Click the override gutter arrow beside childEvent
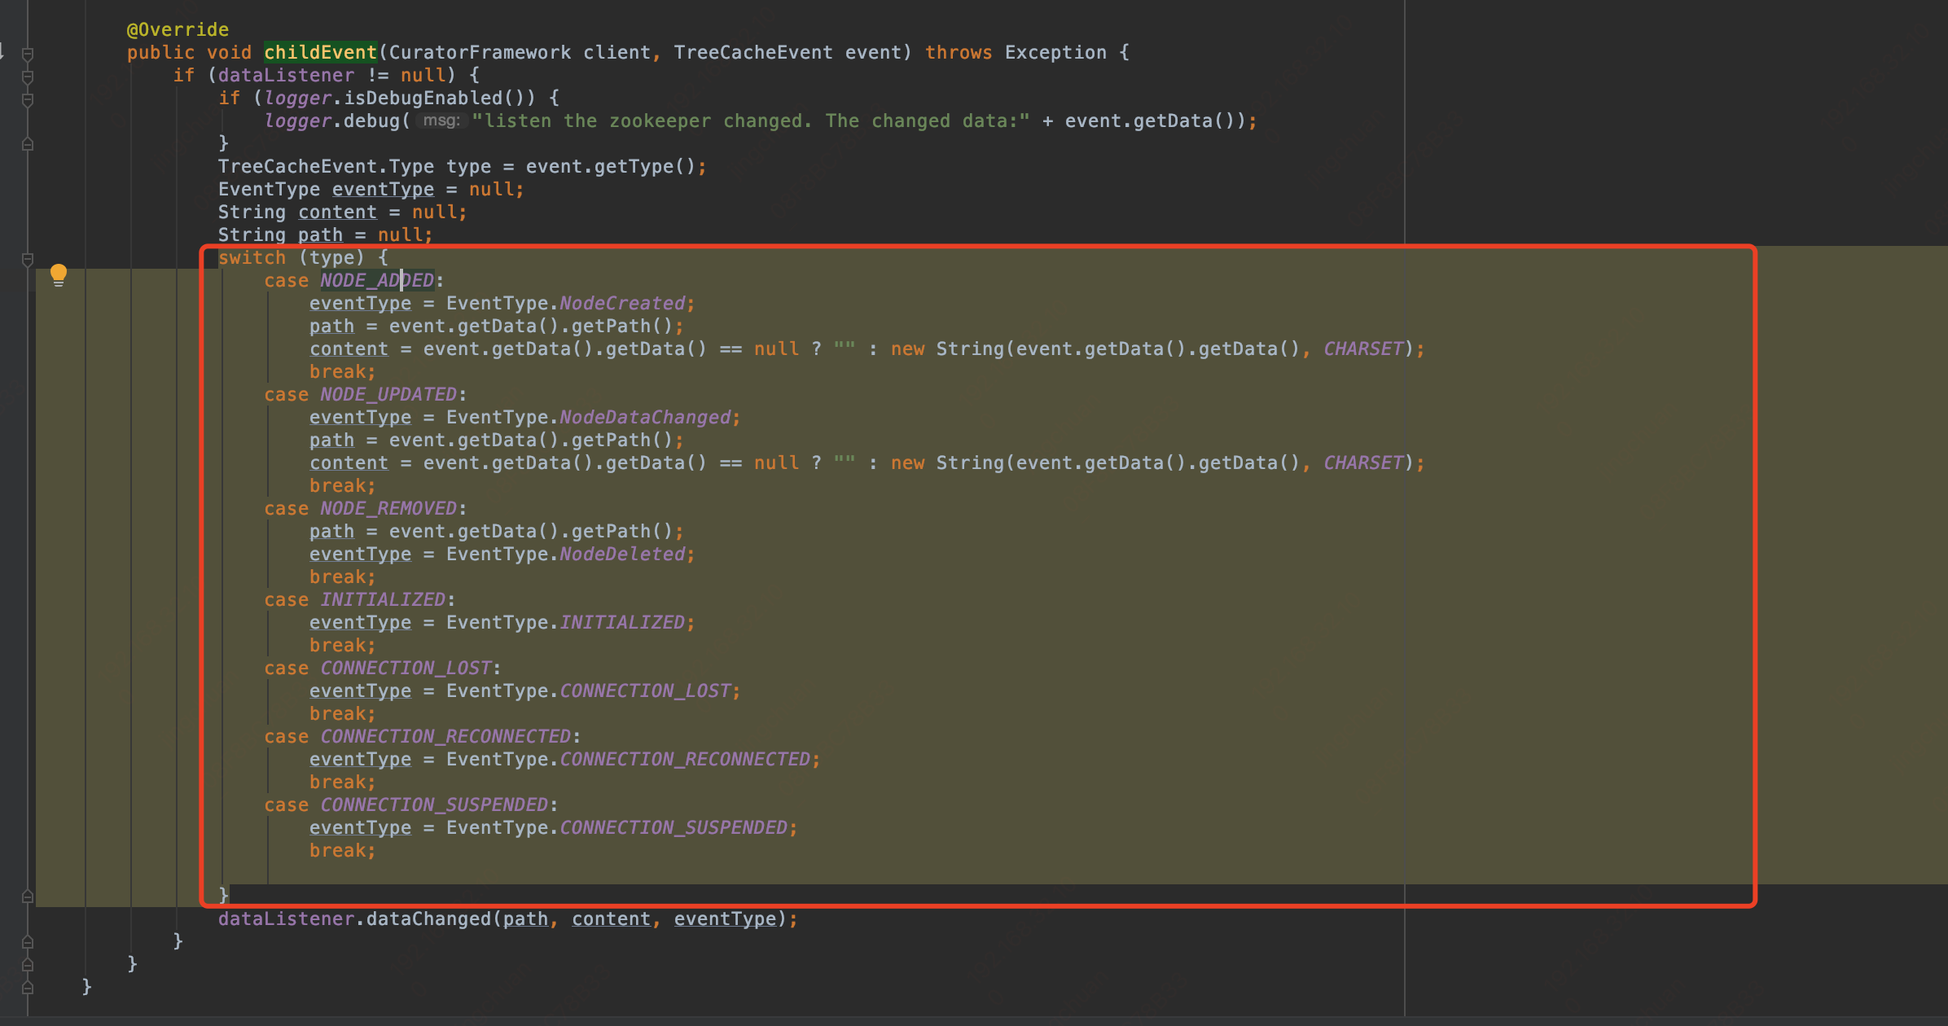This screenshot has height=1026, width=1948. 2,52
